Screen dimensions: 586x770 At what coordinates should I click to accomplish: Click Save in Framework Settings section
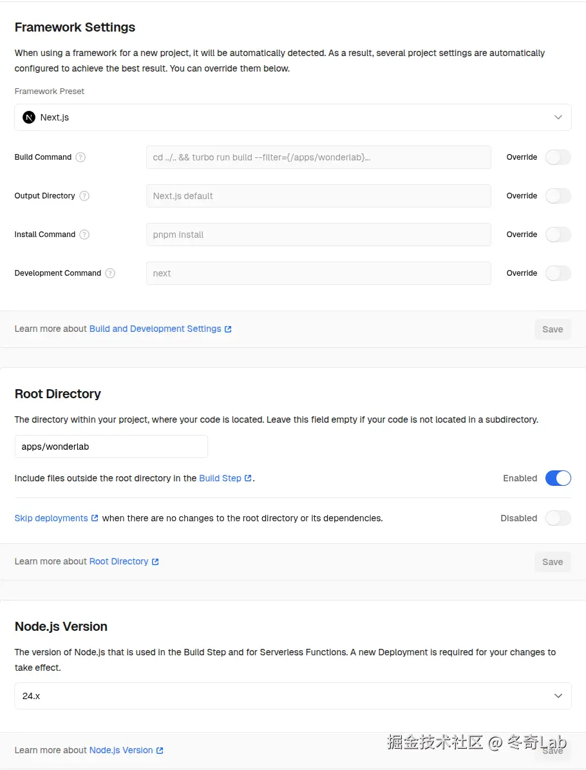coord(553,329)
